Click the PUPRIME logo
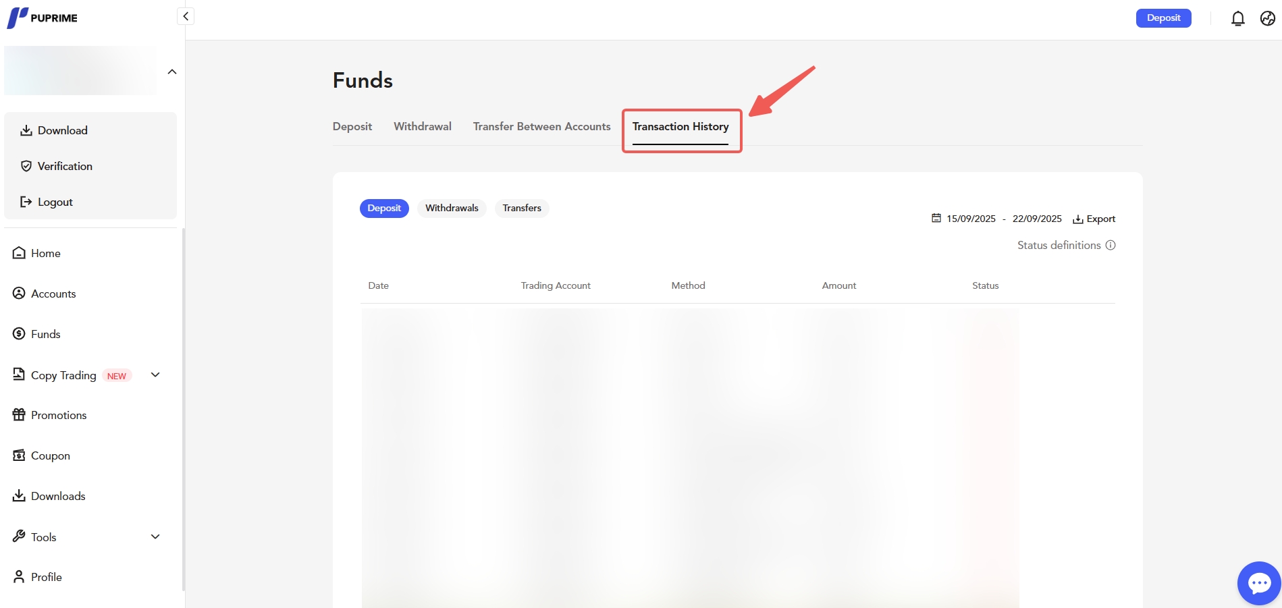 tap(43, 18)
